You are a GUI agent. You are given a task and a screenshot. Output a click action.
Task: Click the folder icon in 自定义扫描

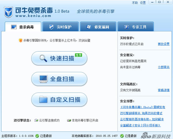[x=43, y=99]
